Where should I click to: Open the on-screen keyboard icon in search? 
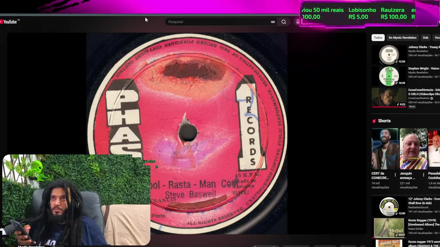pyautogui.click(x=273, y=22)
